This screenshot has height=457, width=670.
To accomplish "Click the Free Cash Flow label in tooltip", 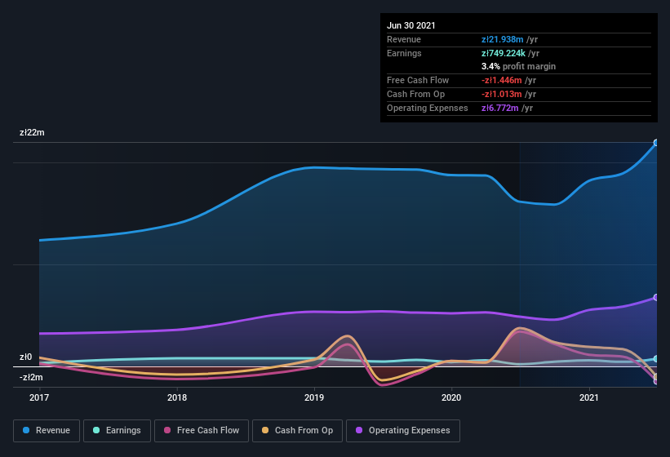I will tap(418, 80).
